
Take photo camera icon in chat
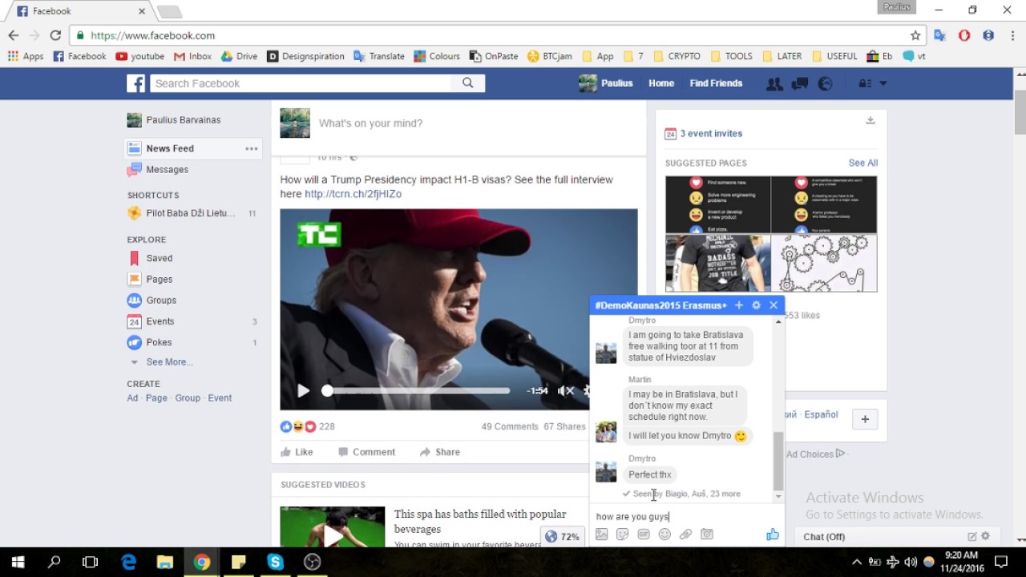[x=706, y=535]
